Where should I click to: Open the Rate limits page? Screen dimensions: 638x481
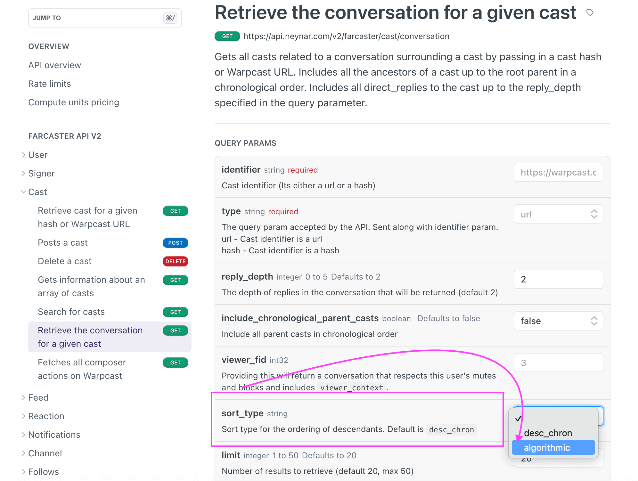(x=50, y=84)
